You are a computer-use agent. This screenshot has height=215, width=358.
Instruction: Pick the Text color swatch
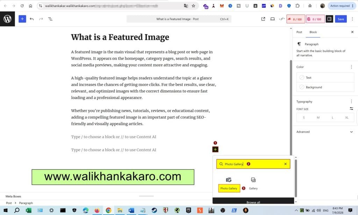pyautogui.click(x=325, y=78)
